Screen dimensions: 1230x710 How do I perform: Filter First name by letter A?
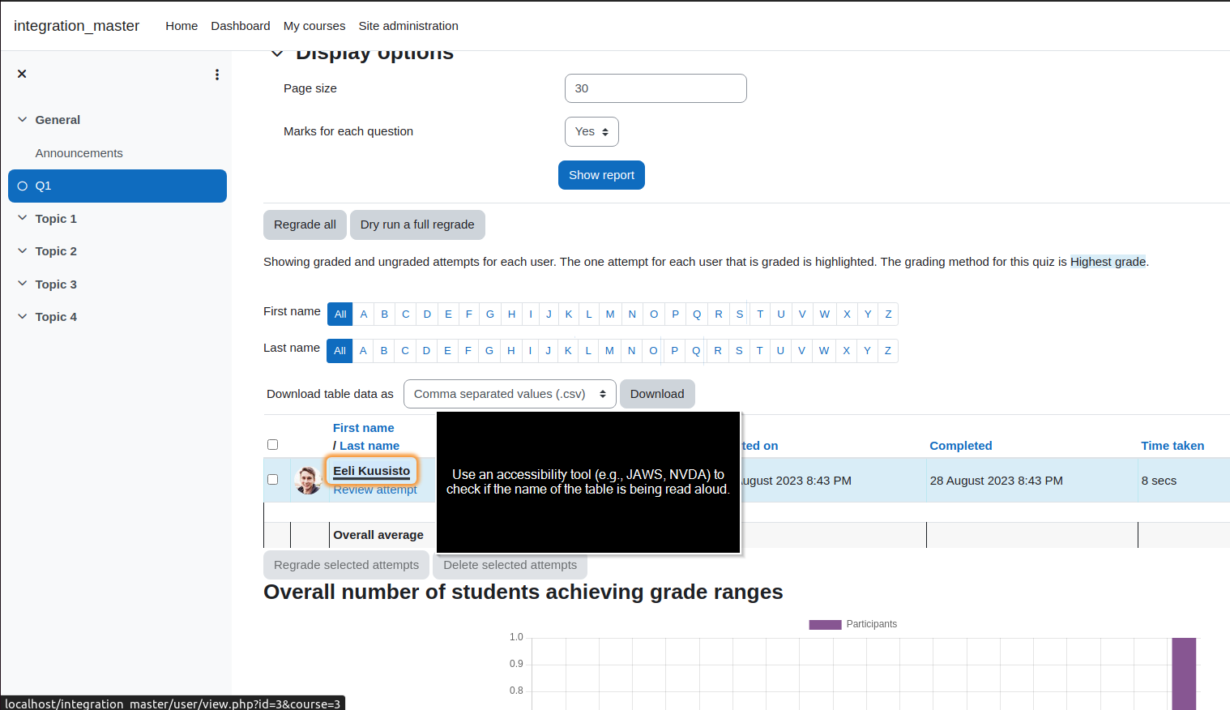(x=364, y=314)
